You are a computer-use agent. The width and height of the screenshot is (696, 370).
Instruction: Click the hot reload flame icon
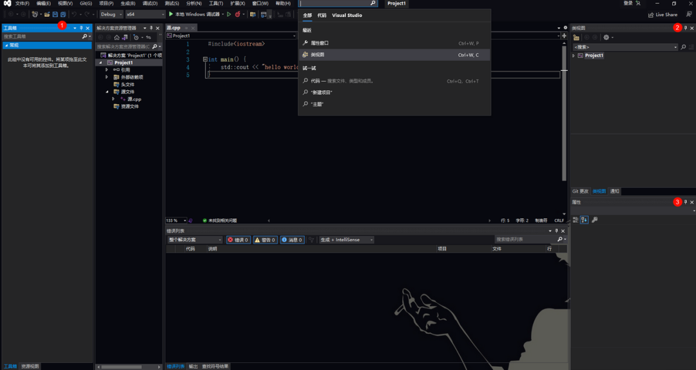pos(237,14)
